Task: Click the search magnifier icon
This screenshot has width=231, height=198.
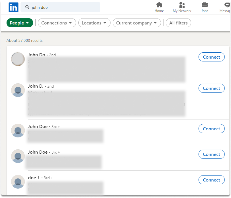Action: [x=27, y=7]
